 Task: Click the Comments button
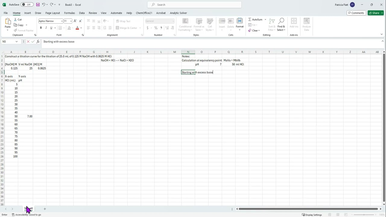pos(356,13)
